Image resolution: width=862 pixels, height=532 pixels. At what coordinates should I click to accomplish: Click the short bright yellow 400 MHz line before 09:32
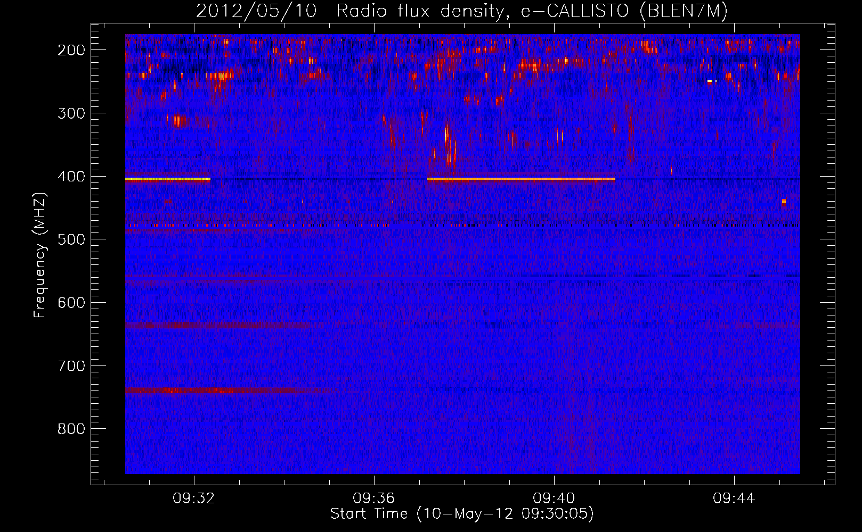[x=168, y=179]
